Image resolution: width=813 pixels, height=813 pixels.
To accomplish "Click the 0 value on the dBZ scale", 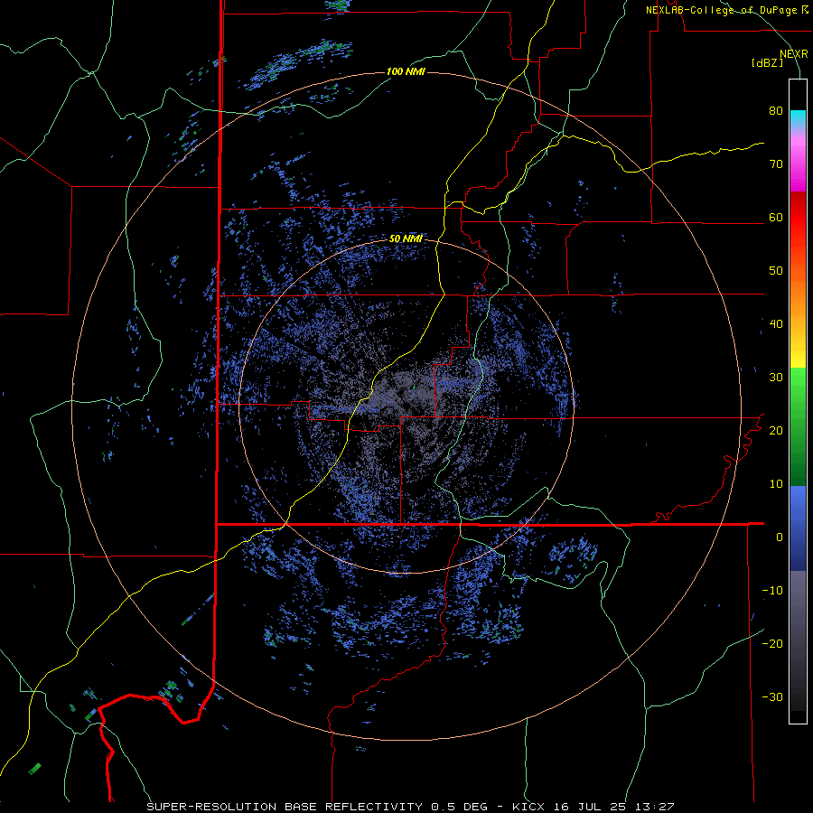I will [780, 537].
